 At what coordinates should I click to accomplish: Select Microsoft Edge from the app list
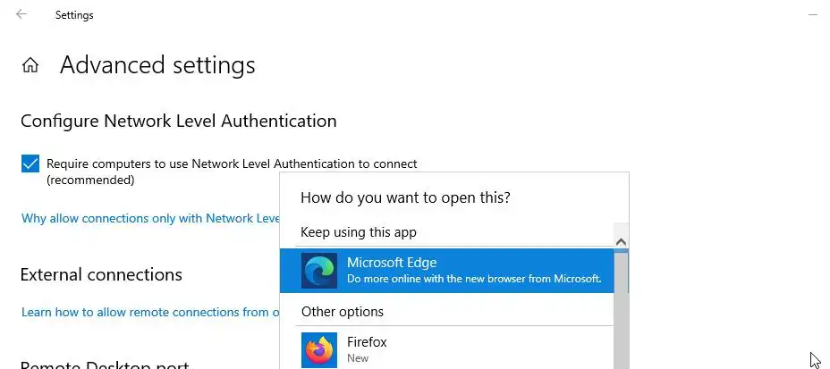(447, 270)
